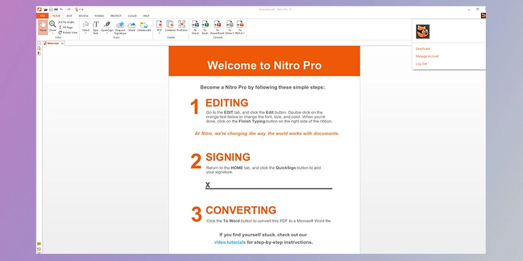
Task: Open Request Signature
Action: pos(120,28)
